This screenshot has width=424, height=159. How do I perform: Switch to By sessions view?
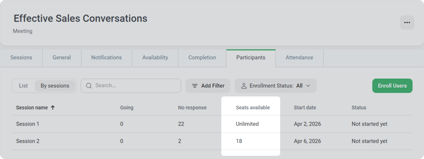click(55, 86)
